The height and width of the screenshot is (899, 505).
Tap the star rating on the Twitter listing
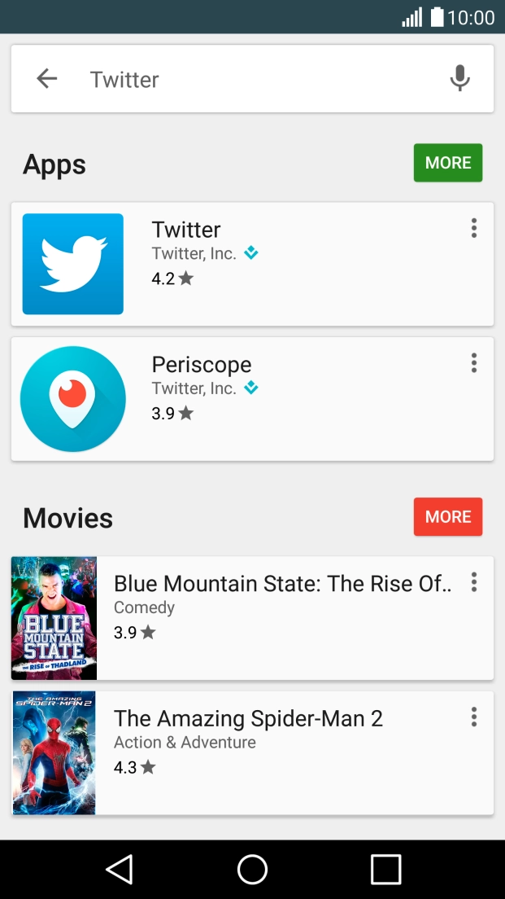click(185, 278)
